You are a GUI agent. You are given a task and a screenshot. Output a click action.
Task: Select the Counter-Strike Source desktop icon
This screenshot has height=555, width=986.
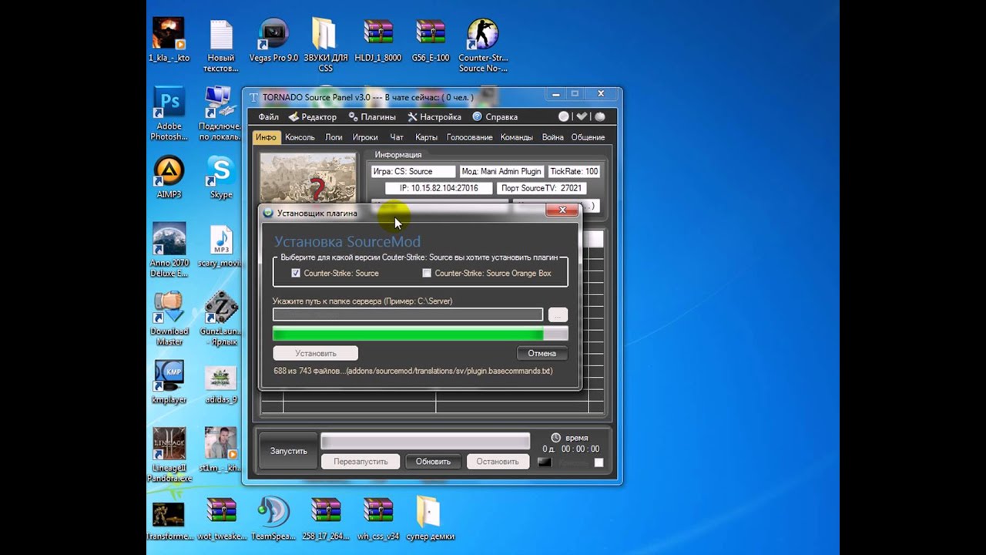click(483, 45)
